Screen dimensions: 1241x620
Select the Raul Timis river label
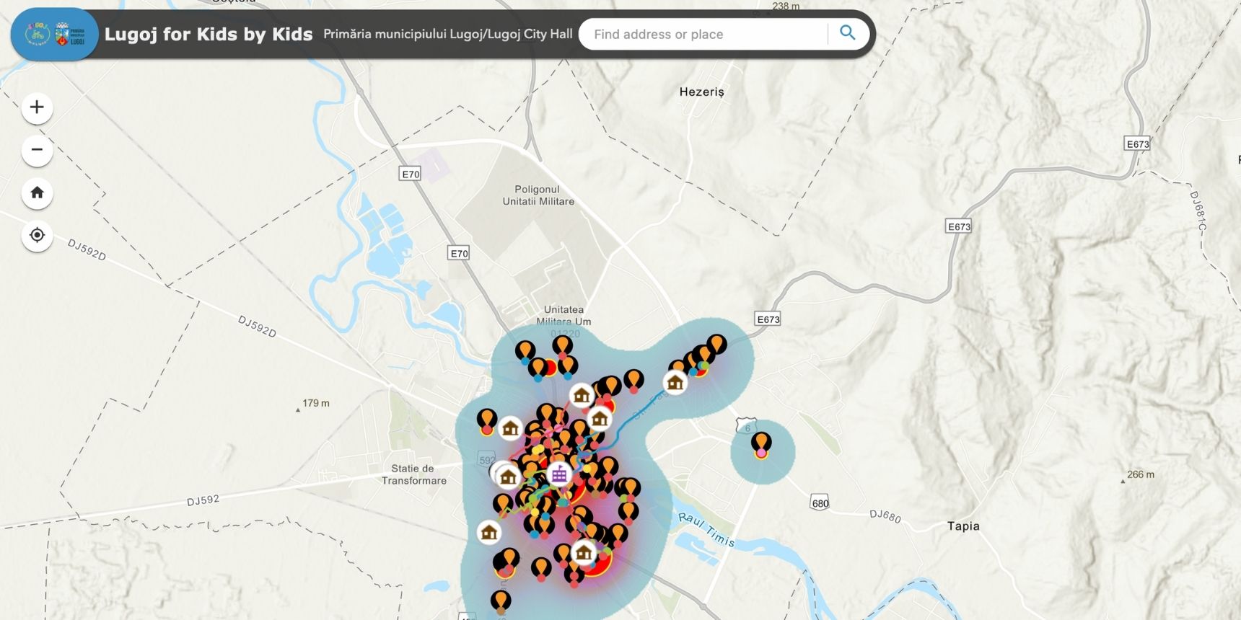(706, 530)
